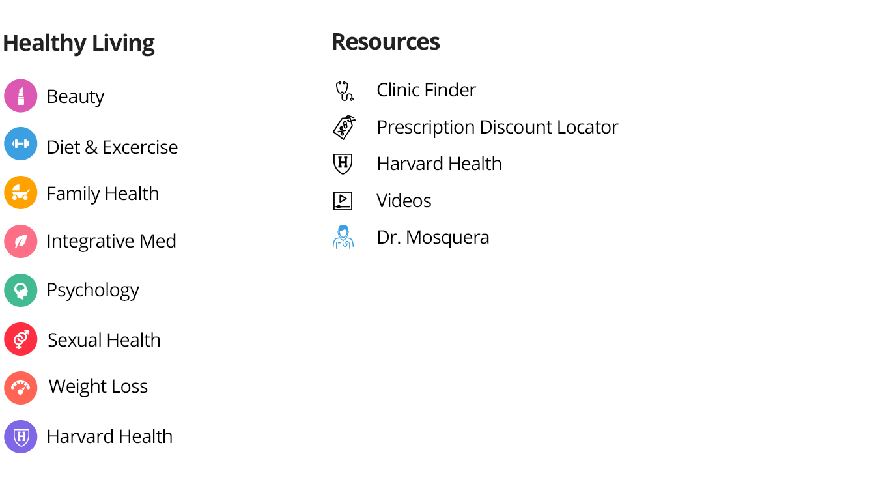Open the Beauty link
This screenshot has height=484, width=887.
point(76,96)
